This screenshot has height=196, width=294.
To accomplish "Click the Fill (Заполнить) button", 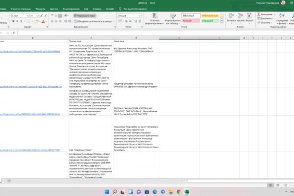I will tap(265, 19).
